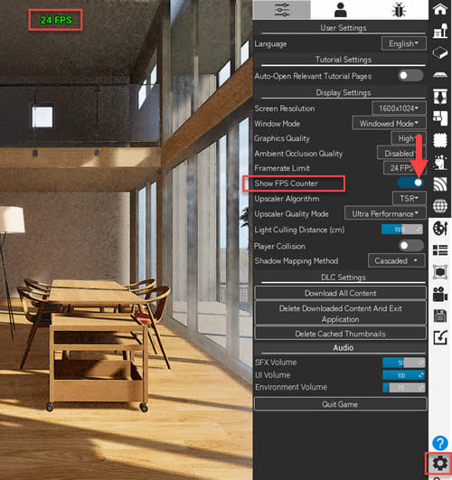The height and width of the screenshot is (480, 452).
Task: Open the video camera icon
Action: 440,294
